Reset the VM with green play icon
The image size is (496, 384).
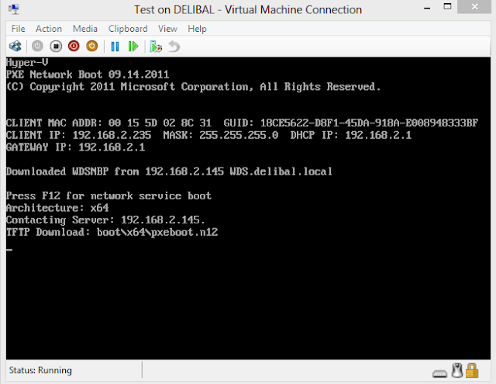coord(133,47)
